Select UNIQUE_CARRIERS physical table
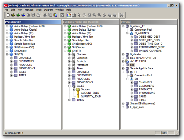The image size is (184, 140). pyautogui.click(x=150, y=51)
